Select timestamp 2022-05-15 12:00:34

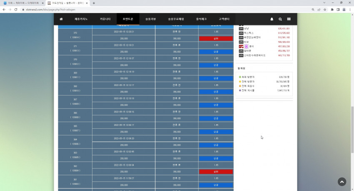[x=124, y=165]
